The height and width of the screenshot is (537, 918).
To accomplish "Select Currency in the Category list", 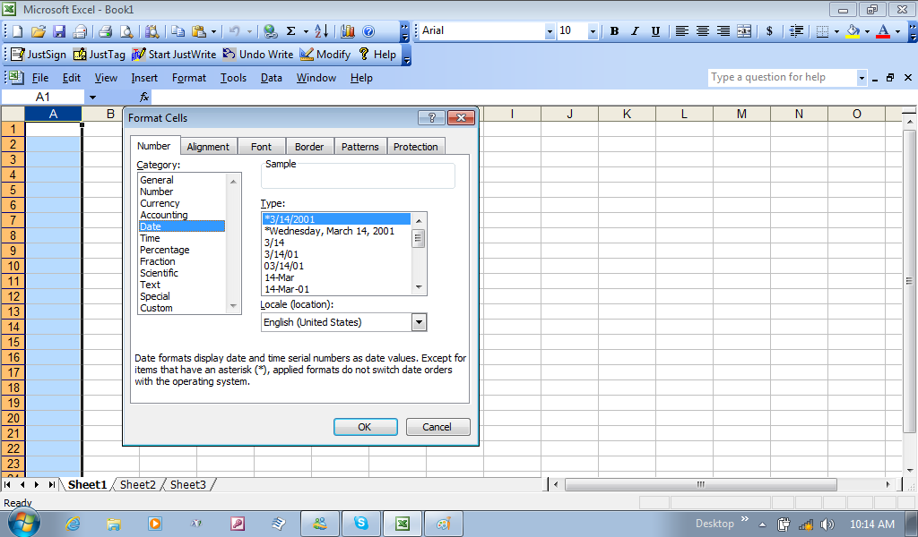I will (160, 203).
